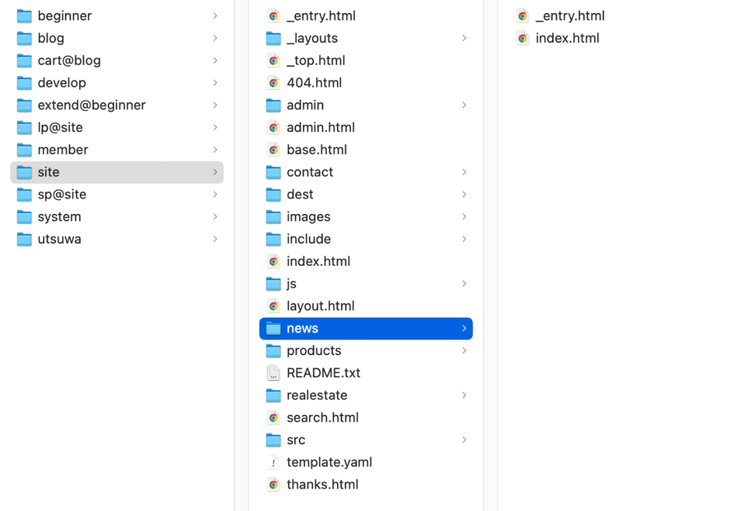Select the search.html file
The height and width of the screenshot is (511, 730).
click(322, 417)
